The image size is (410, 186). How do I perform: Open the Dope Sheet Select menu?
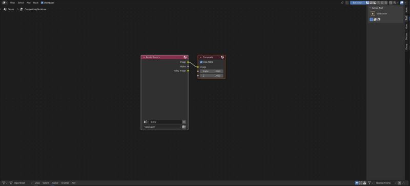pyautogui.click(x=46, y=183)
